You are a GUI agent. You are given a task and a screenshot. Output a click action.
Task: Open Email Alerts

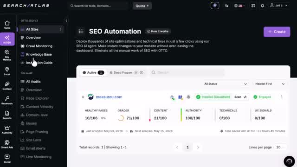(x=36, y=148)
